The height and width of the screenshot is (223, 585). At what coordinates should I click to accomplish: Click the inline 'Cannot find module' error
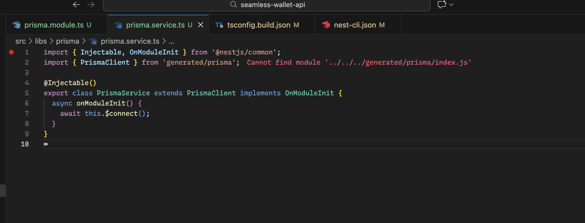(x=359, y=62)
